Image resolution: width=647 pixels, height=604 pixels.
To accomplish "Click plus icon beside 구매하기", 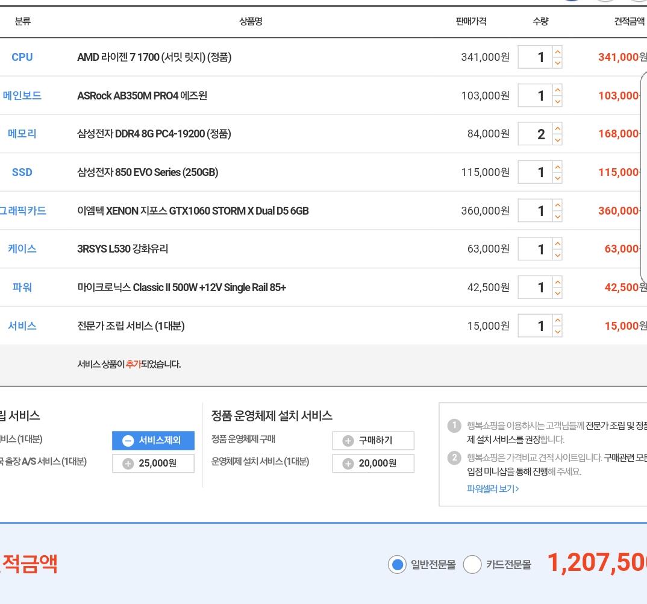I will (x=348, y=441).
